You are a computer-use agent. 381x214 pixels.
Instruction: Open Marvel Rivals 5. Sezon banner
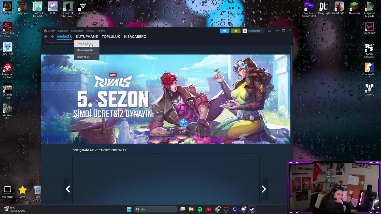click(x=165, y=99)
